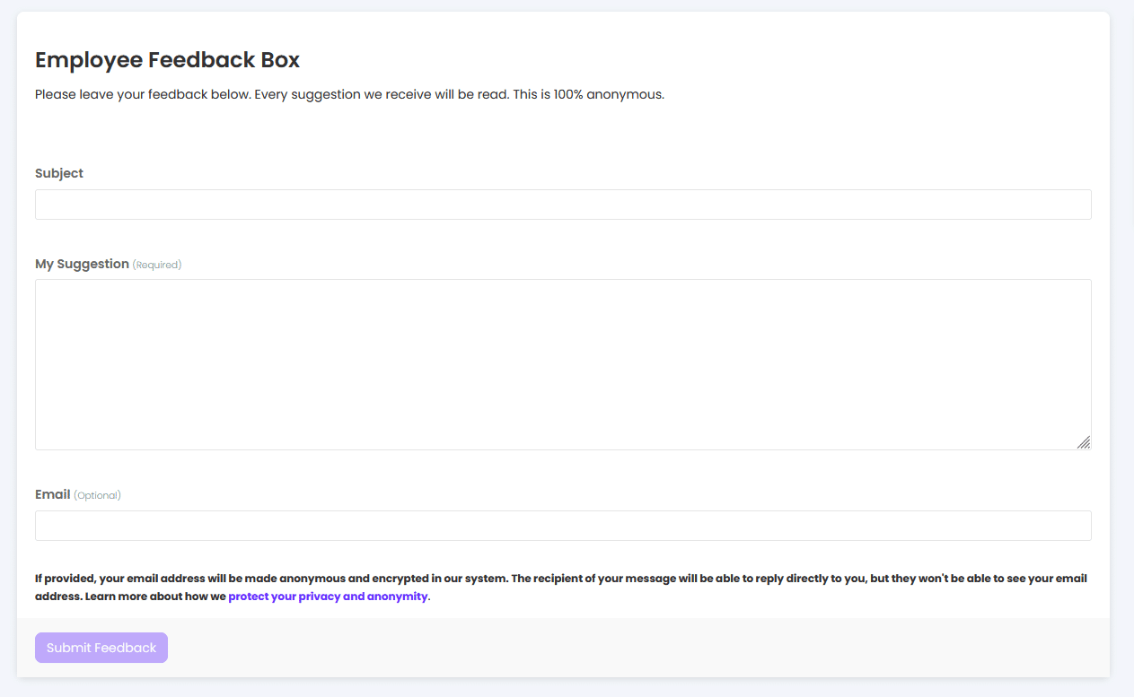Image resolution: width=1134 pixels, height=697 pixels.
Task: Click the (Optional) indicator beside Email
Action: click(x=99, y=495)
